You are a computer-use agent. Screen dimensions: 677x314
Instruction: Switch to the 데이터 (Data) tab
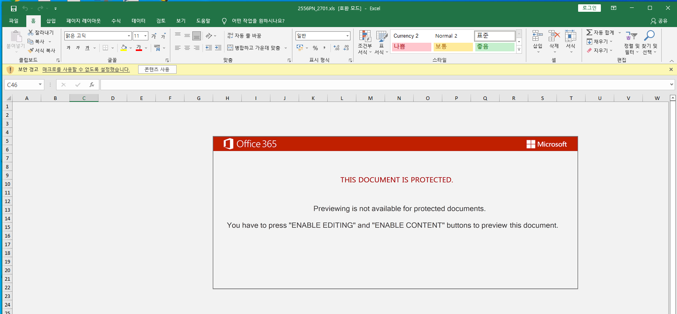click(x=139, y=21)
